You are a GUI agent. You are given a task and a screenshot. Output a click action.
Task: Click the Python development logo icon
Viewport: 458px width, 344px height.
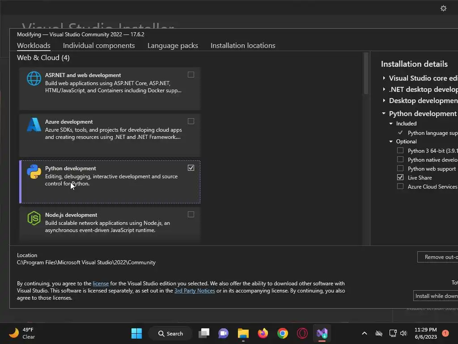tap(34, 172)
